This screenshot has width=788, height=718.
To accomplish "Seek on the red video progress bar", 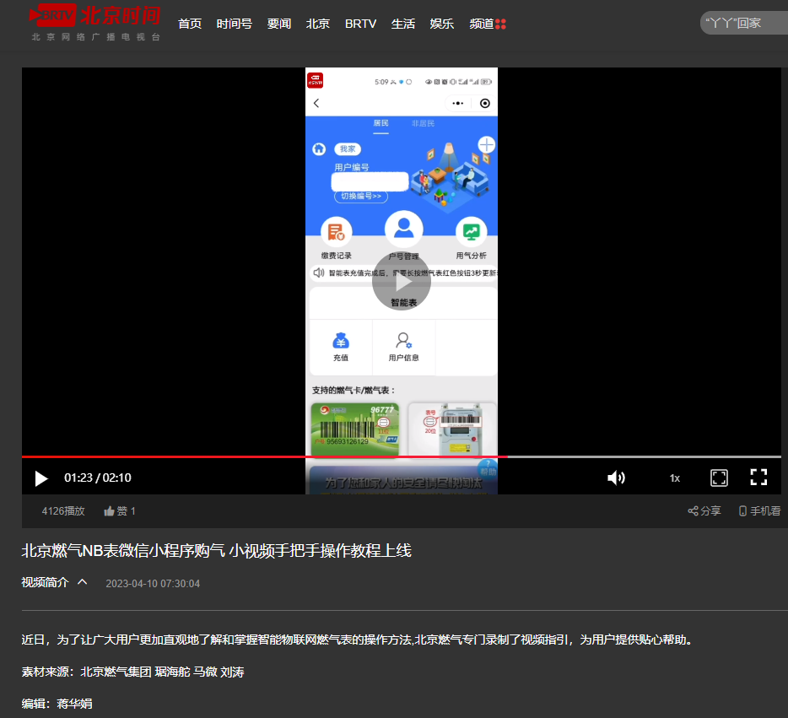I will coord(401,456).
